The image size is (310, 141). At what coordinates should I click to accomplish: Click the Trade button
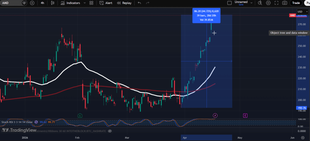tap(296, 3)
